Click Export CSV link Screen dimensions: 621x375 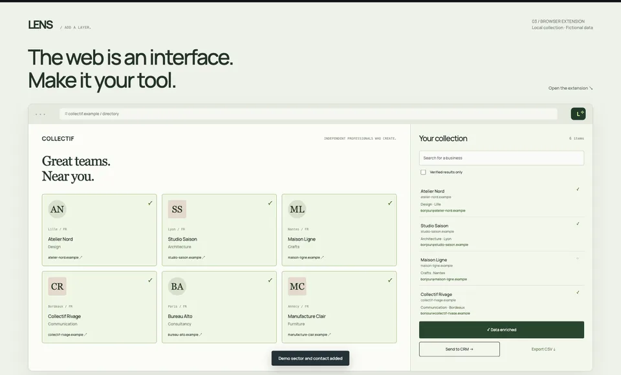pos(543,349)
